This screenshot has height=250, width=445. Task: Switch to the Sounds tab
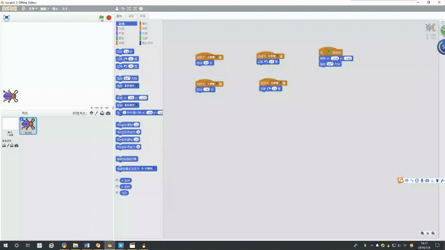click(143, 16)
